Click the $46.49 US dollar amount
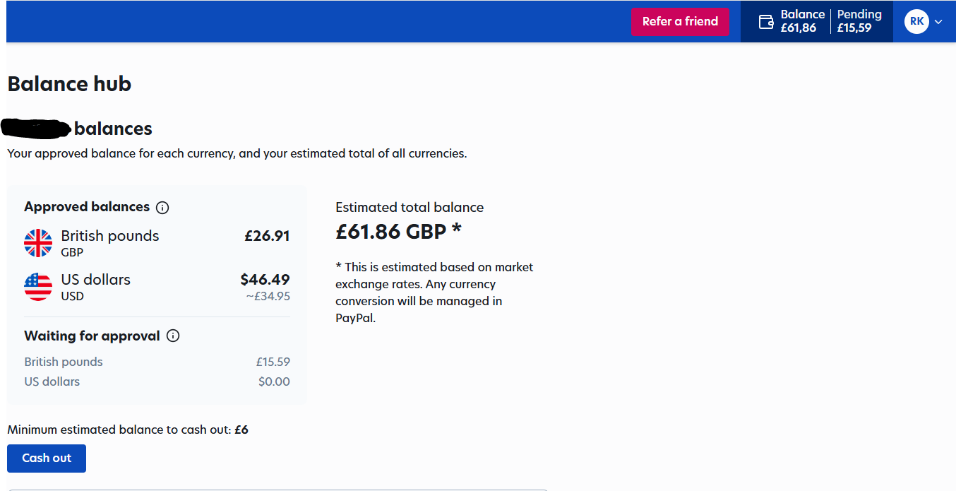 coord(265,280)
